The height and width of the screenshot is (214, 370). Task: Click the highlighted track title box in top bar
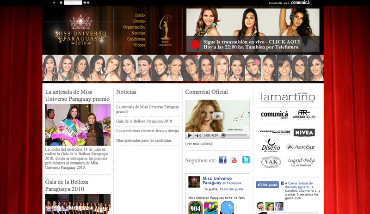pos(73,3)
